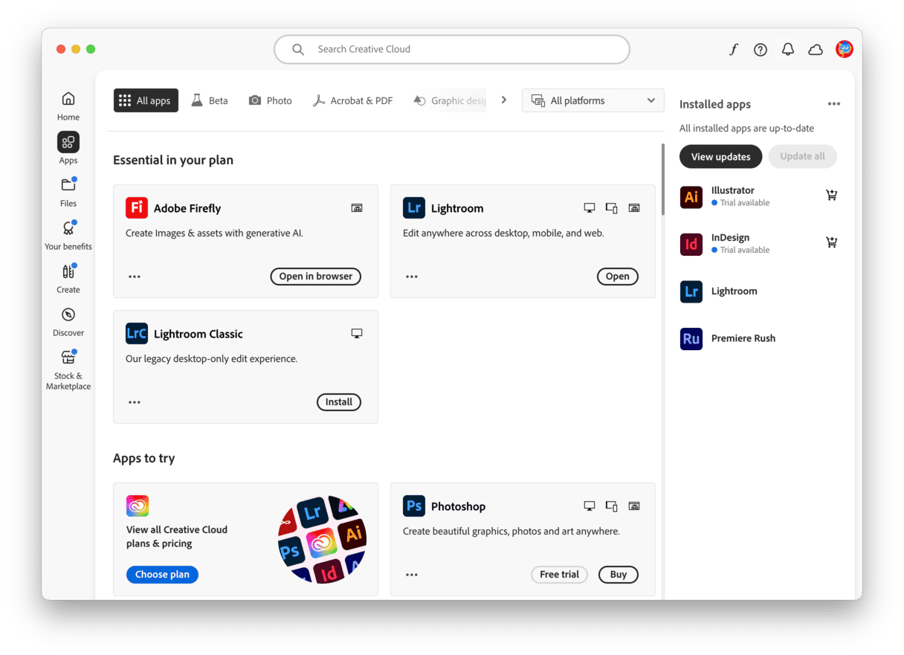Click the Apps to try heading
Image resolution: width=904 pixels, height=655 pixels.
pos(144,459)
